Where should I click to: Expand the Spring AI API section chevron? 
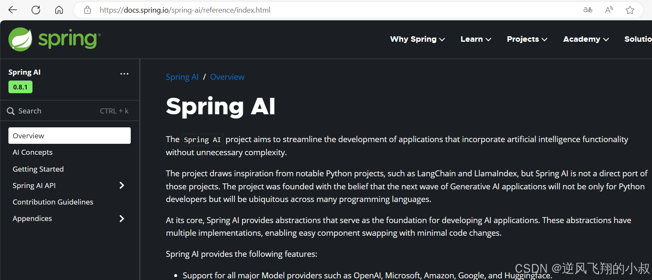click(122, 186)
